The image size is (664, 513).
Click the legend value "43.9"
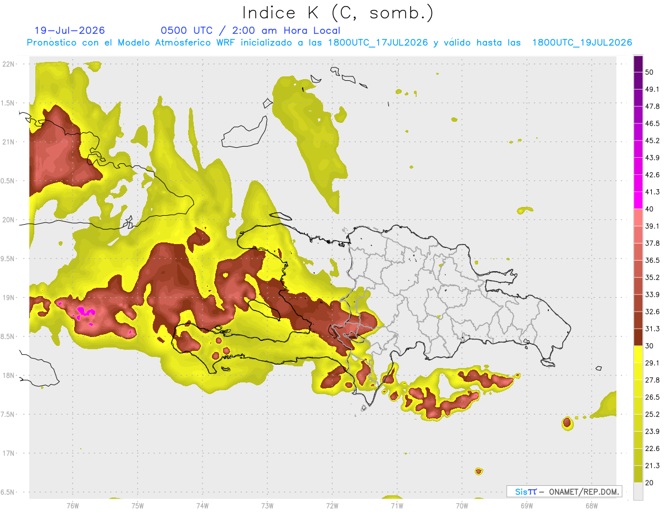[652, 158]
